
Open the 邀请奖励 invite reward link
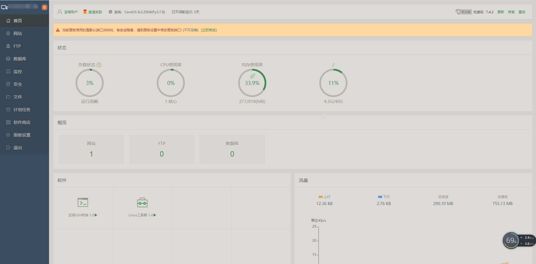(x=95, y=12)
